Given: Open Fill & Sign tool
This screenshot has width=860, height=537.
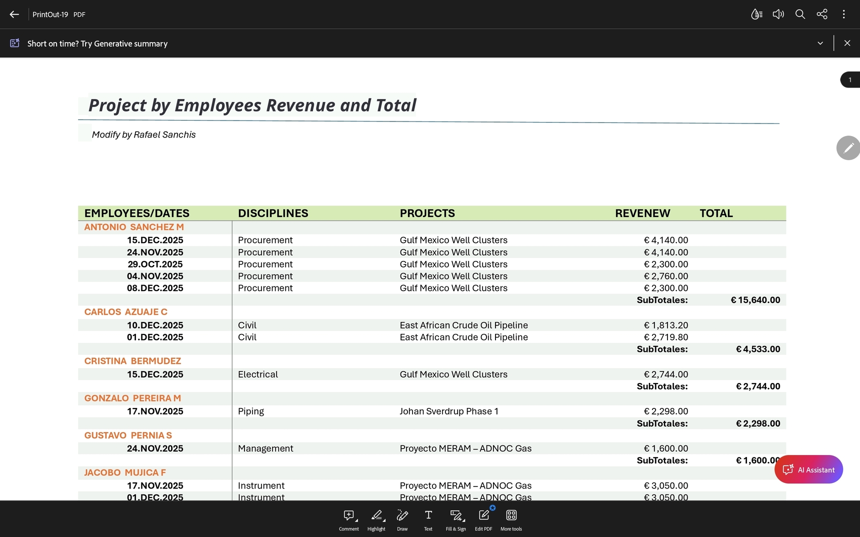Looking at the screenshot, I should [455, 519].
